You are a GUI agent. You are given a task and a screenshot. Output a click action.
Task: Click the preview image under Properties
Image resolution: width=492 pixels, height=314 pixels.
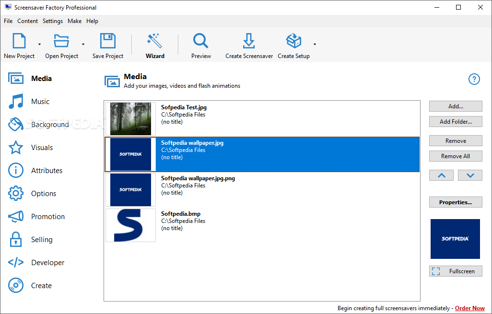pyautogui.click(x=455, y=239)
